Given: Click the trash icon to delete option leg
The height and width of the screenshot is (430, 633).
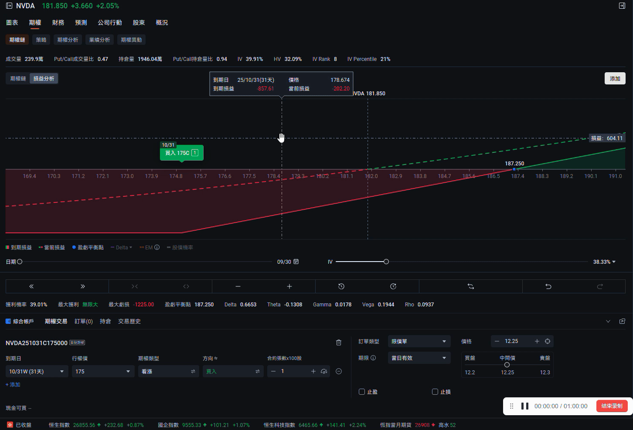Looking at the screenshot, I should click(339, 343).
